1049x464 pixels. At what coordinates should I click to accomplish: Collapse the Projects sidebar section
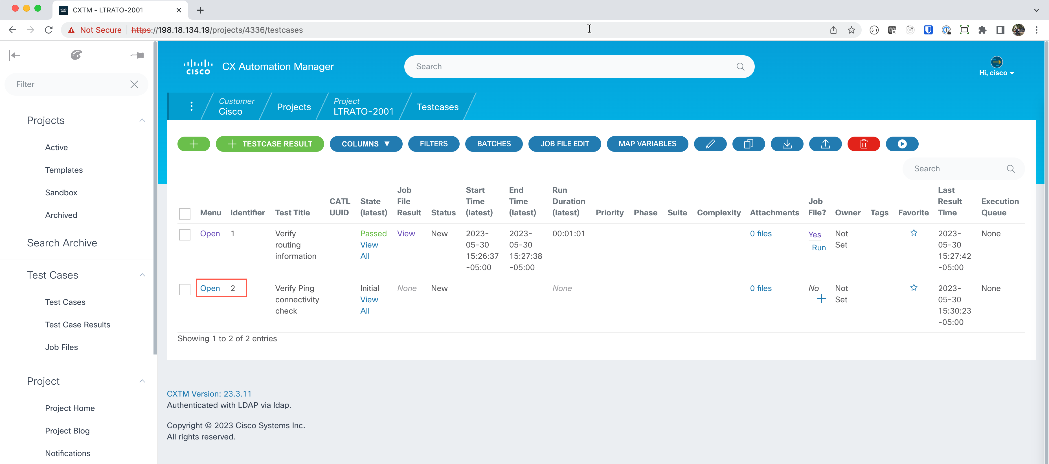point(142,121)
